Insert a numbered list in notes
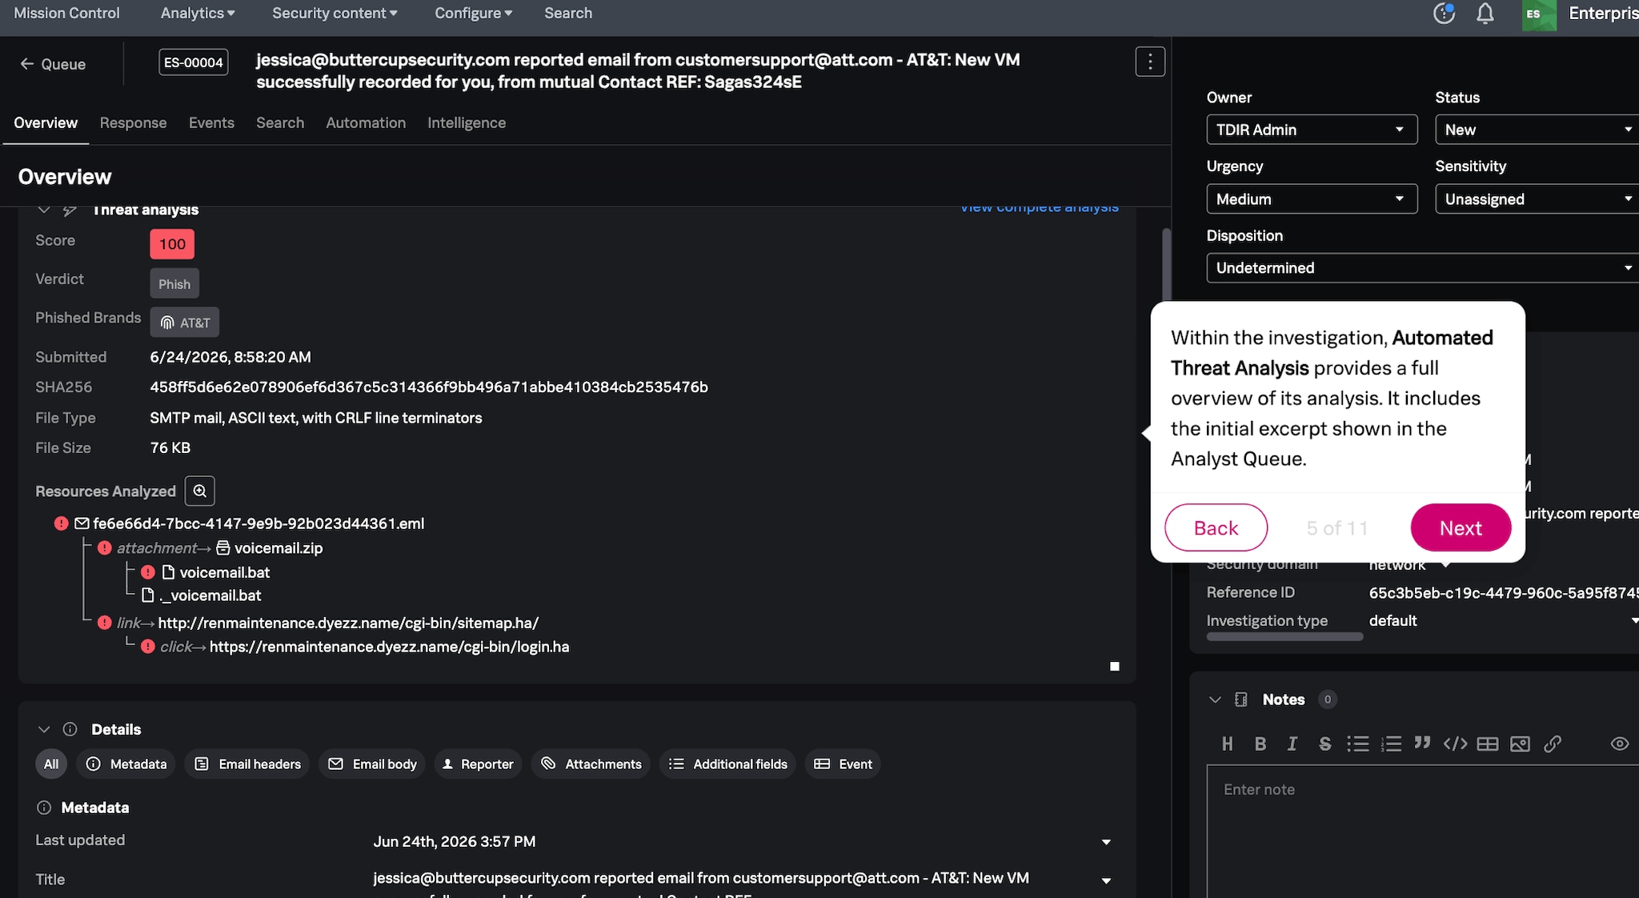The height and width of the screenshot is (898, 1639). 1391,744
